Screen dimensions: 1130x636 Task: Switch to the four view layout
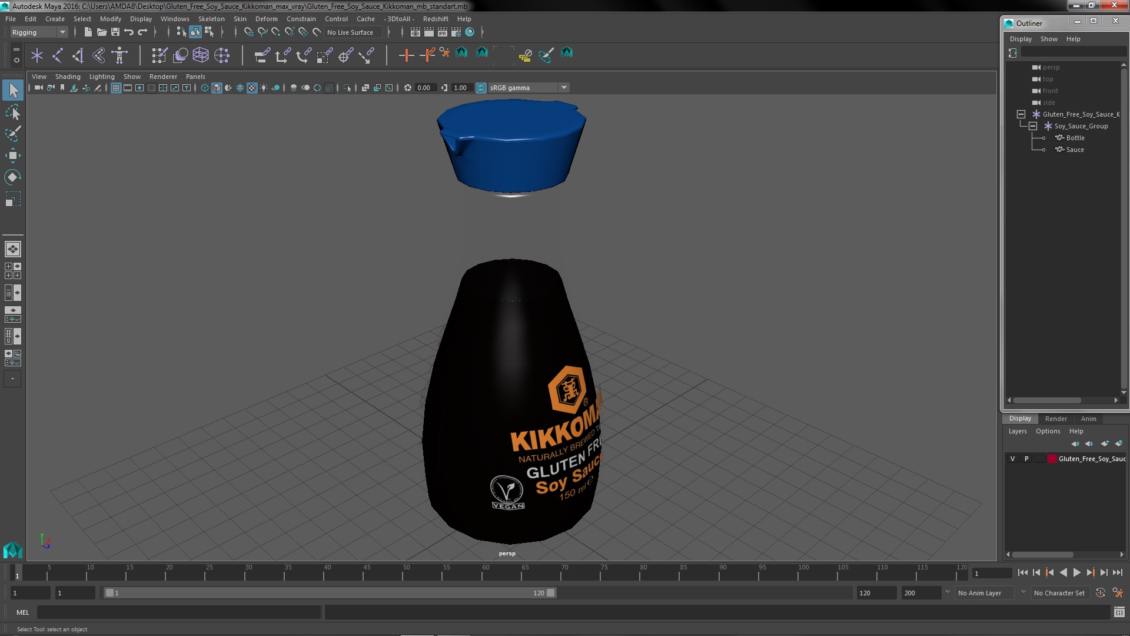point(13,271)
